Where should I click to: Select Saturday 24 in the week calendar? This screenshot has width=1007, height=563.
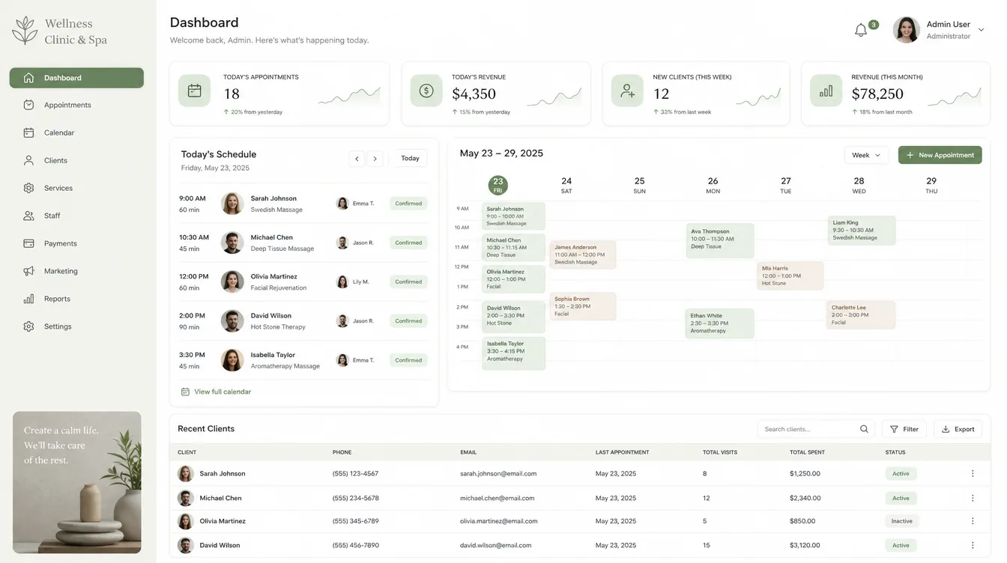566,185
